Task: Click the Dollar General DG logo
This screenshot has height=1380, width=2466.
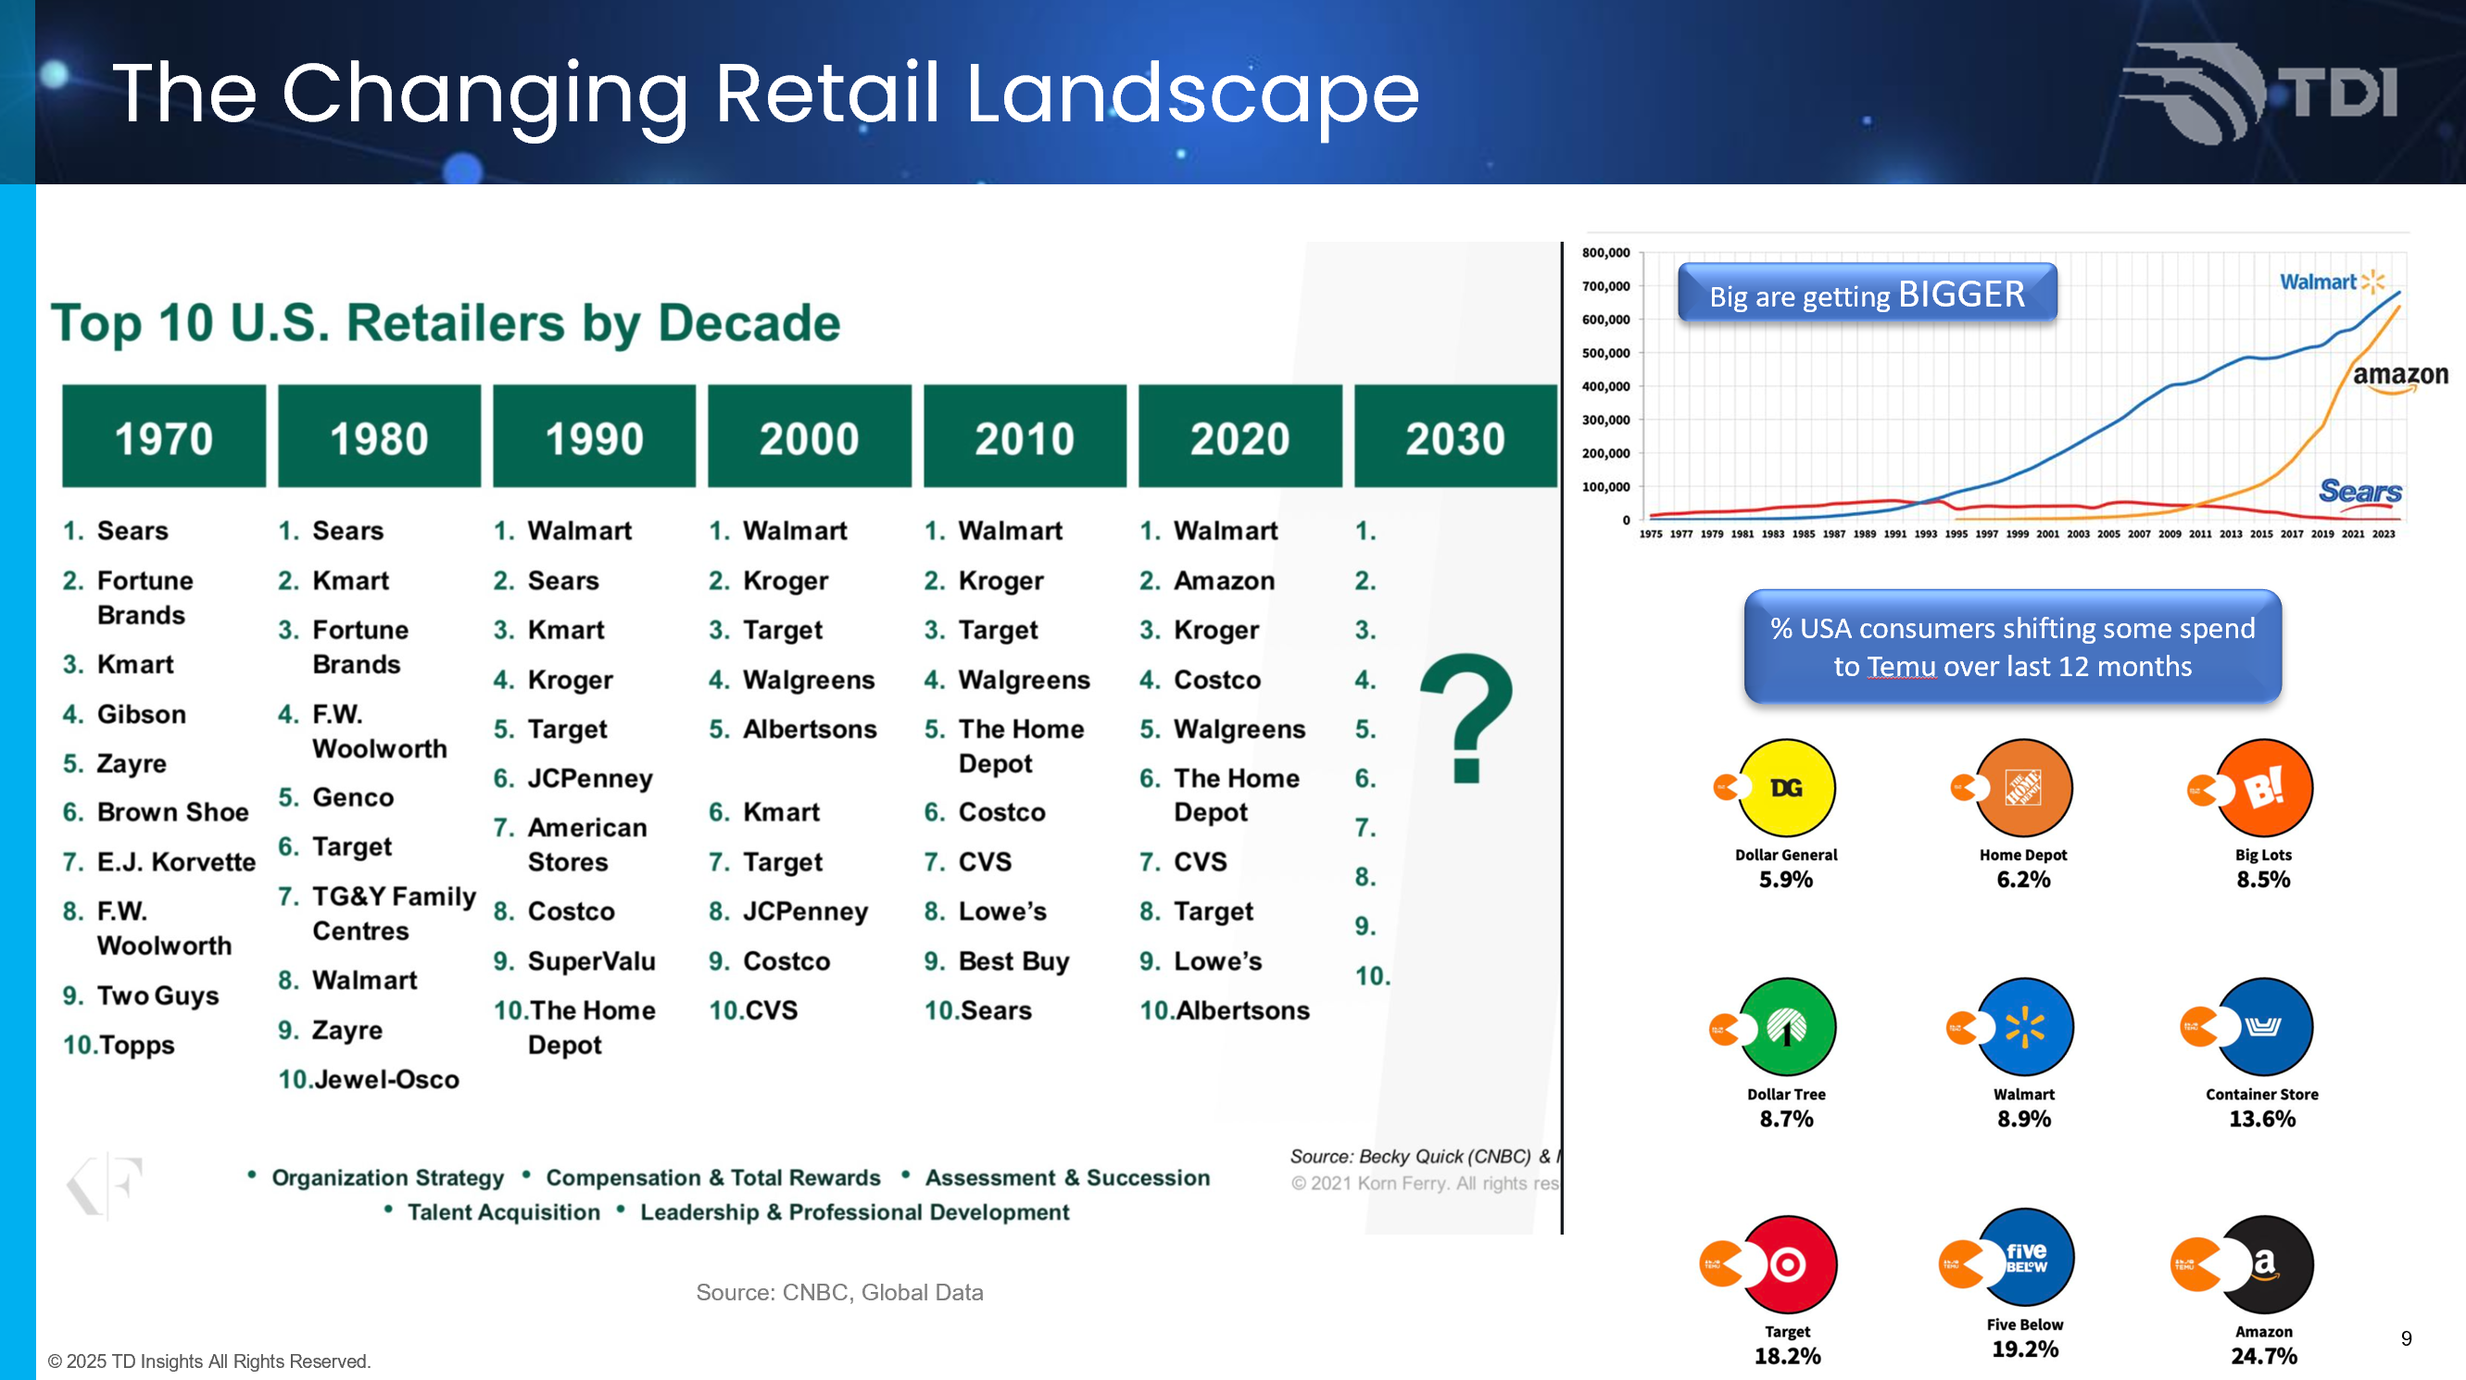Action: pos(1786,787)
